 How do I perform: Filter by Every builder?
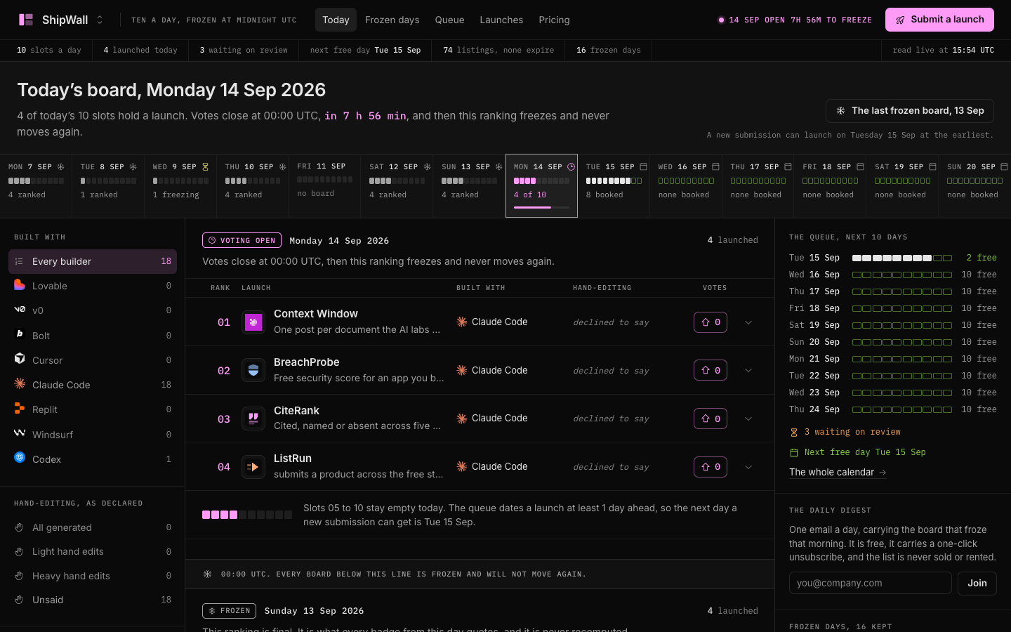[93, 261]
